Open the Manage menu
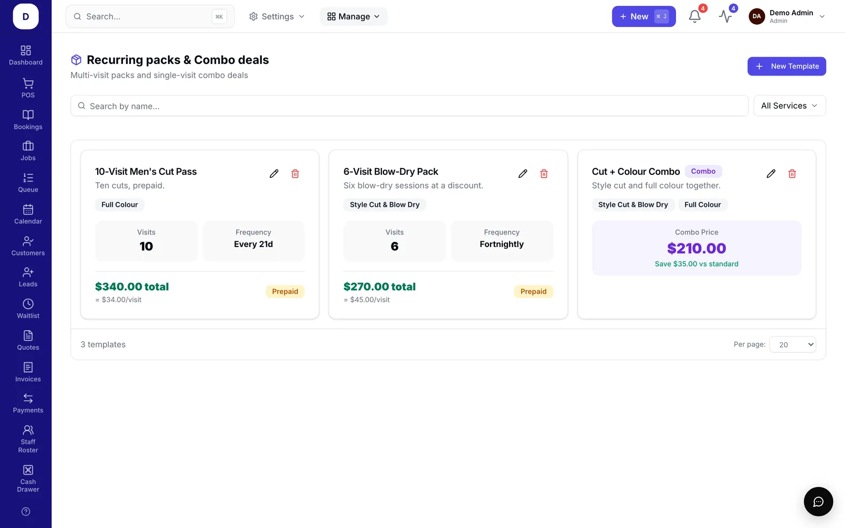The width and height of the screenshot is (845, 528). point(353,16)
